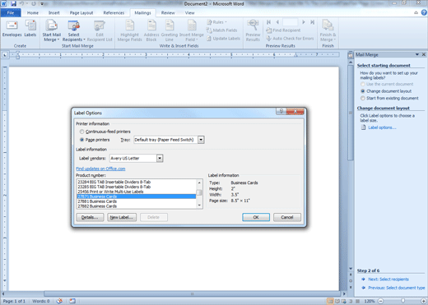428x305 pixels.
Task: Close the Mail Merge task pane
Action: coord(424,54)
